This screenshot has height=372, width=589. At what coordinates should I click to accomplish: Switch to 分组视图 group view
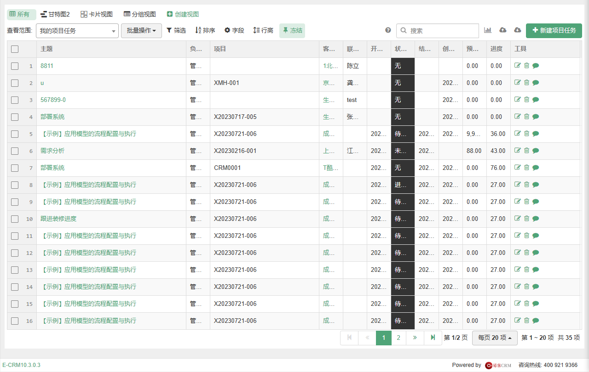pos(140,14)
